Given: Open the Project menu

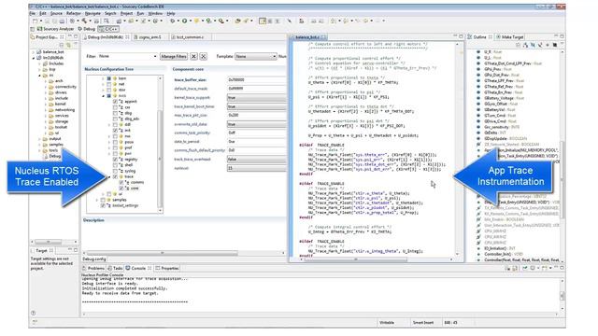Looking at the screenshot, I should point(127,13).
